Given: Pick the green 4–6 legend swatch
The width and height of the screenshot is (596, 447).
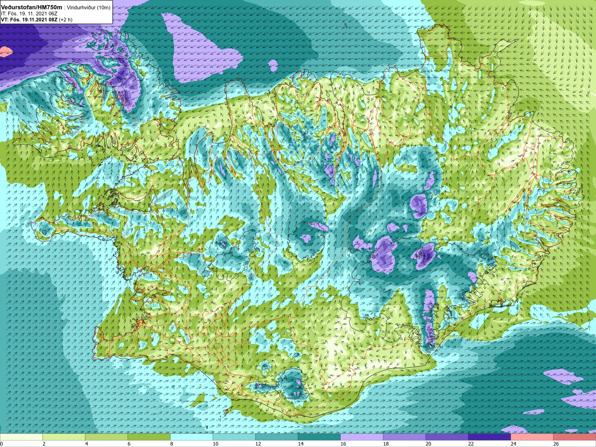Looking at the screenshot, I should pyautogui.click(x=107, y=437).
